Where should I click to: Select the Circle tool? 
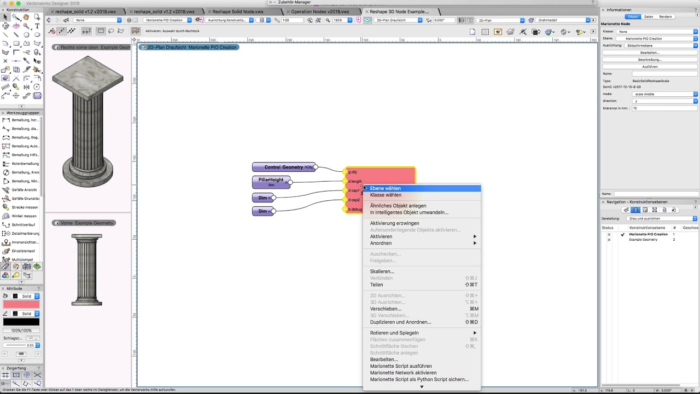coord(26,34)
